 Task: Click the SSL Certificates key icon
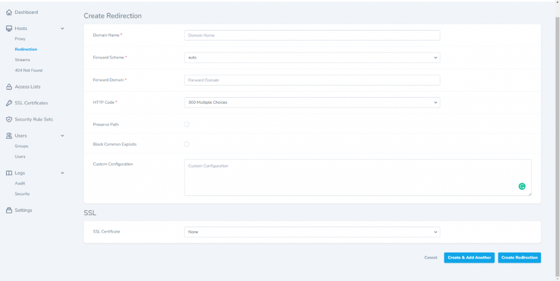9,103
